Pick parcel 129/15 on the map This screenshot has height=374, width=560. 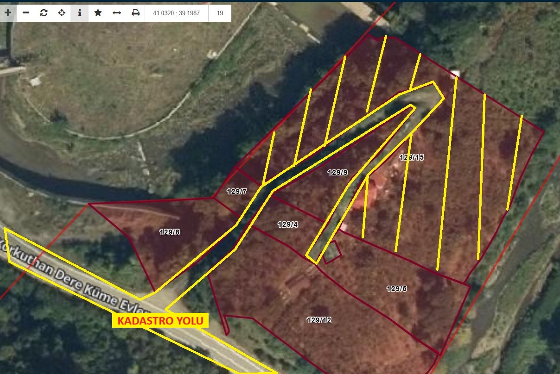tap(412, 157)
